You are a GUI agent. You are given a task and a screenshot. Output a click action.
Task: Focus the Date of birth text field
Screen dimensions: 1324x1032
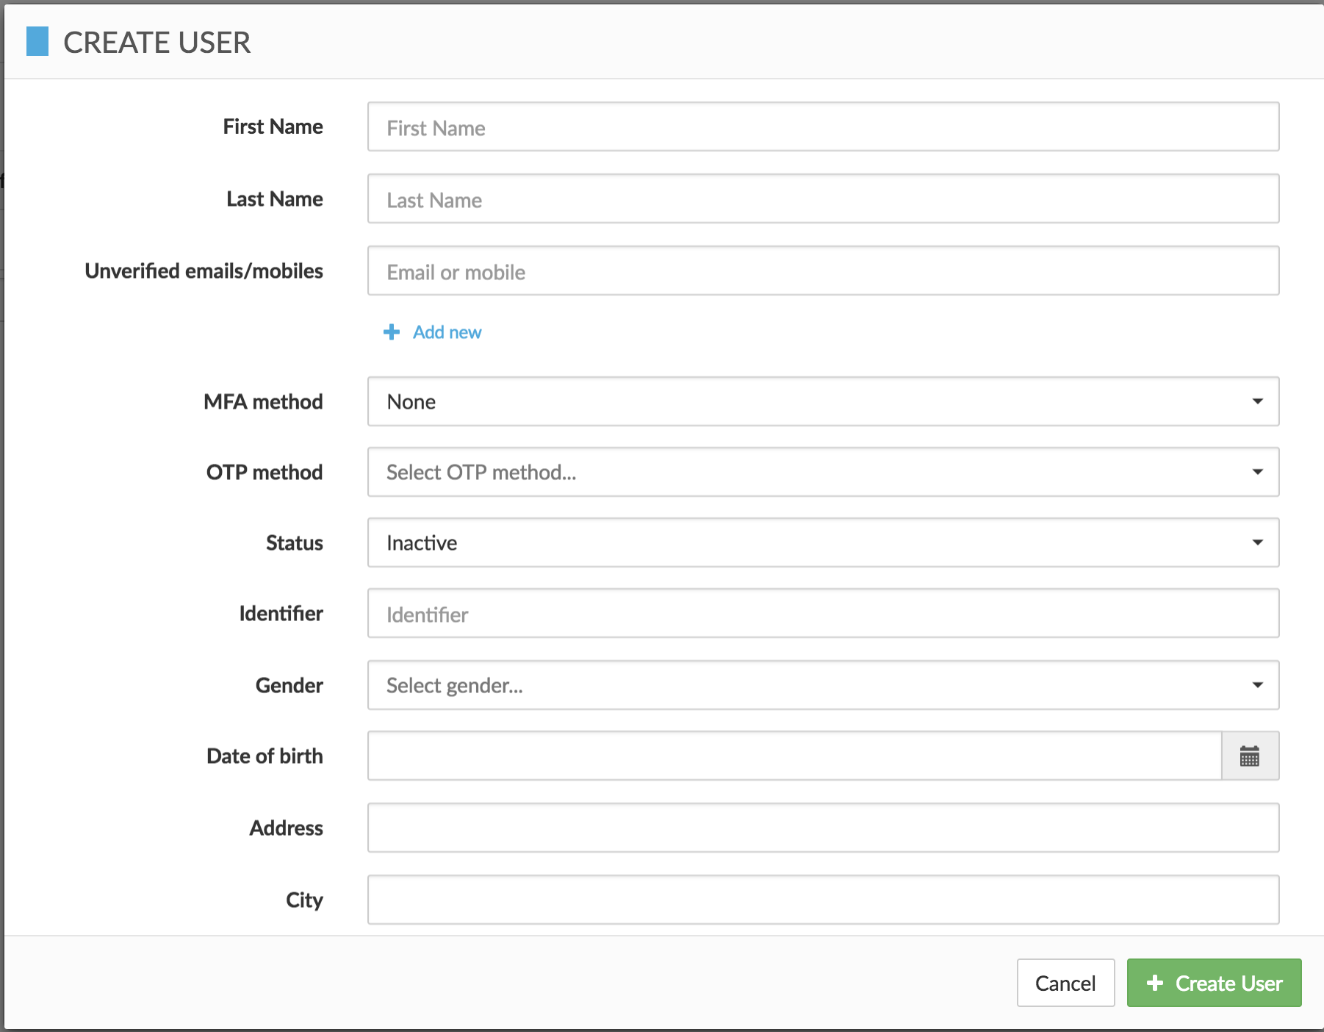pyautogui.click(x=794, y=756)
